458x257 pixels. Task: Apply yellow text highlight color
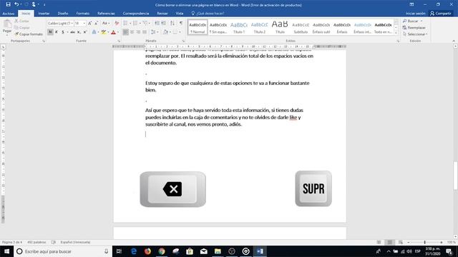[x=103, y=32]
